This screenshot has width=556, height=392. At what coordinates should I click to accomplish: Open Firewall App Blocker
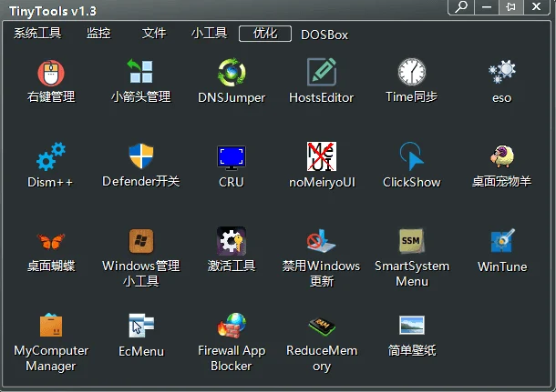click(x=232, y=326)
